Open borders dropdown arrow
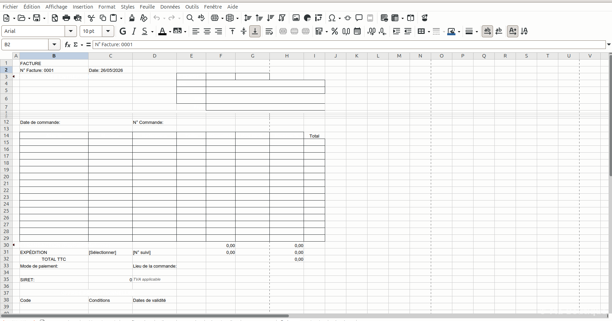 (429, 31)
